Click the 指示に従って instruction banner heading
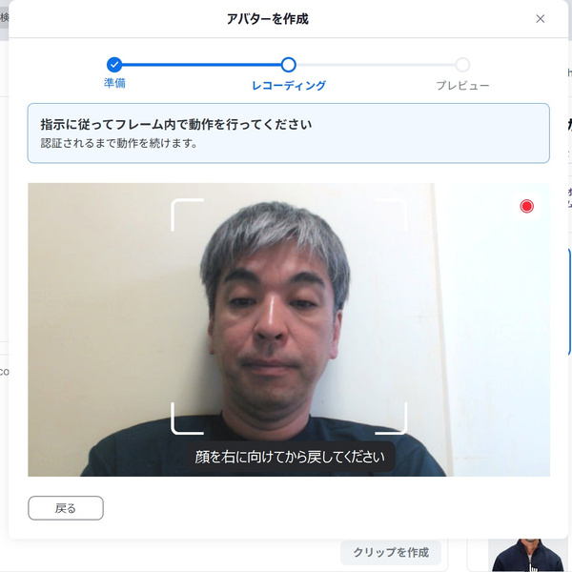Screen dimensions: 572x572 [x=176, y=124]
